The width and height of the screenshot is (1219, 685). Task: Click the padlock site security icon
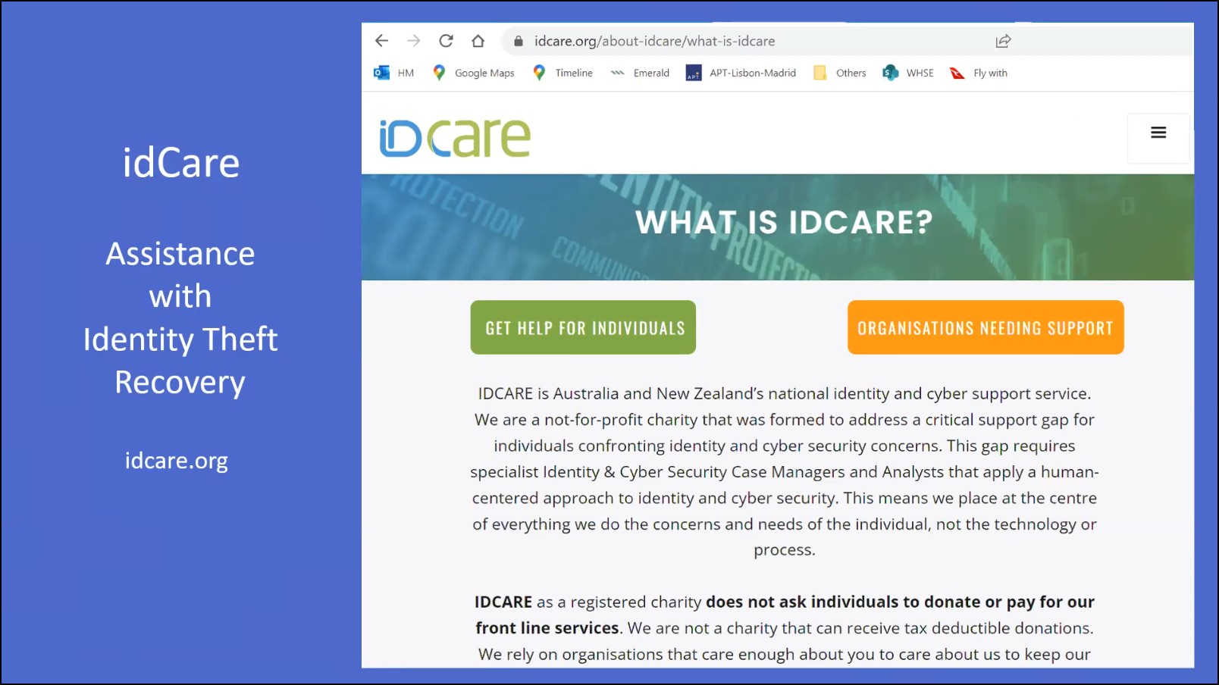point(519,42)
